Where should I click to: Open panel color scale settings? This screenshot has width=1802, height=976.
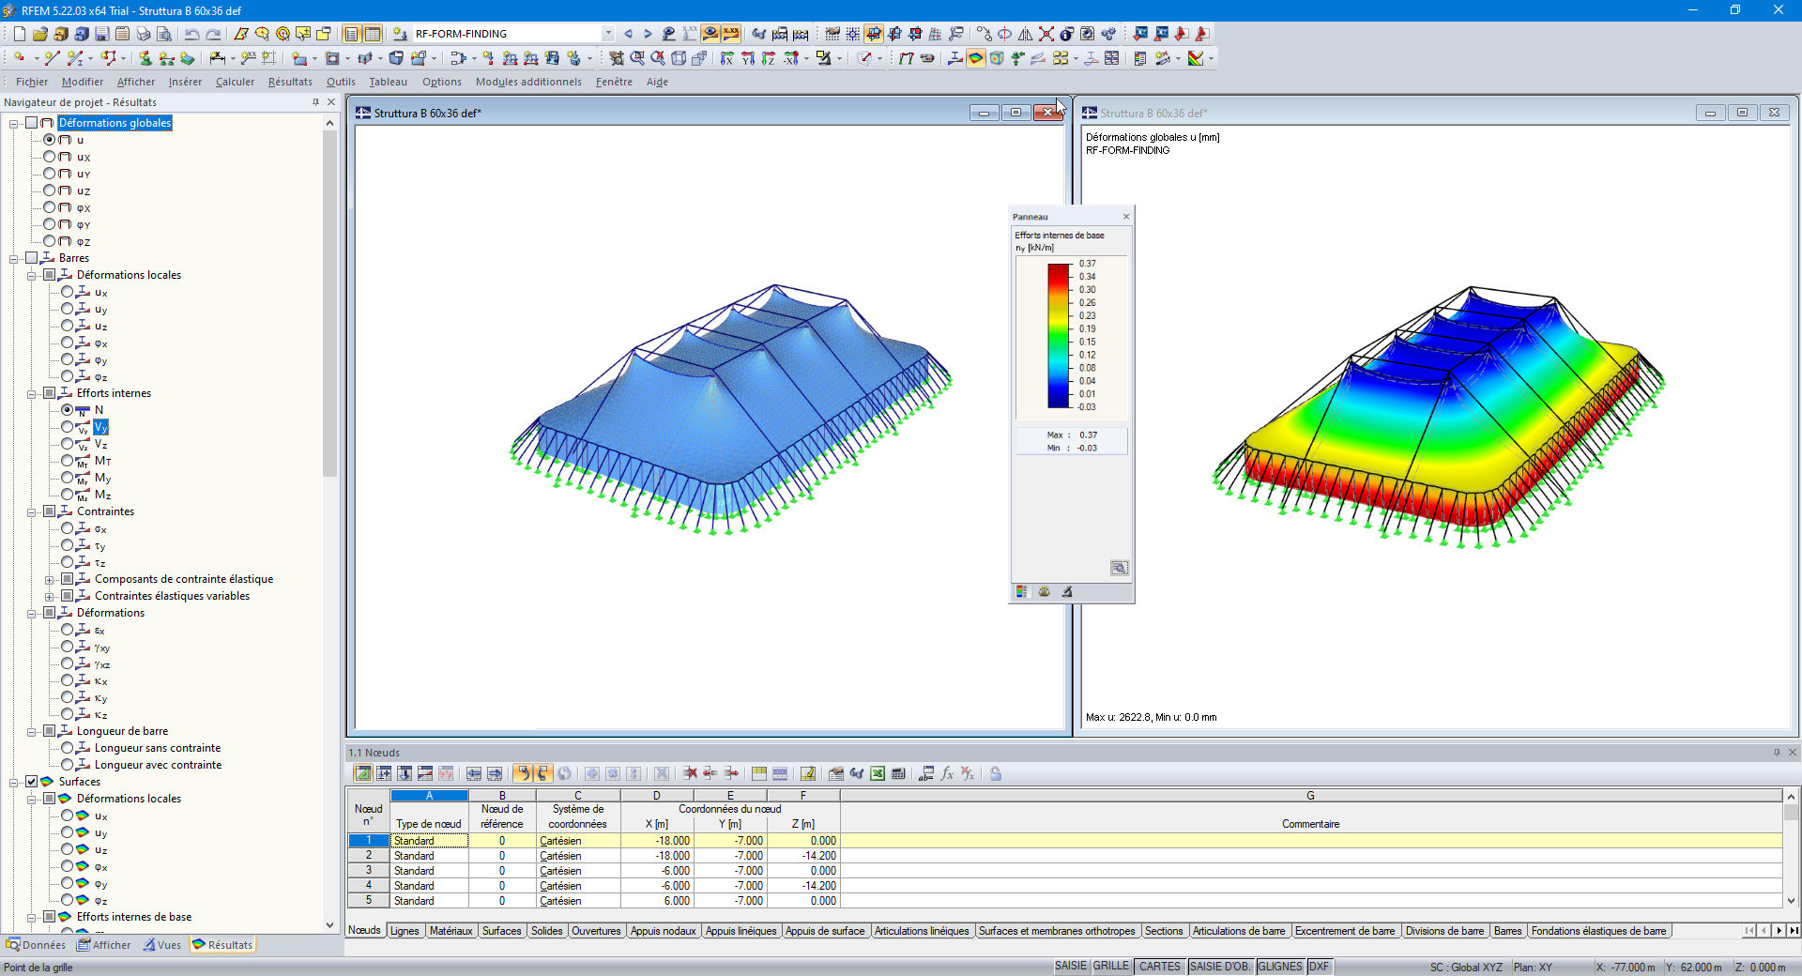point(1020,592)
